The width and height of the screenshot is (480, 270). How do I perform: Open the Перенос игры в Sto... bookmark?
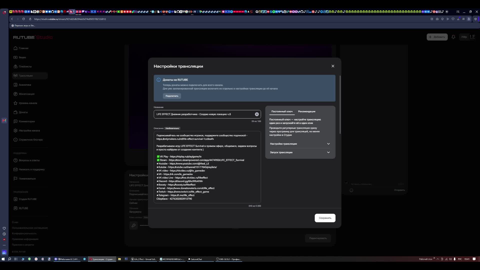pyautogui.click(x=23, y=25)
